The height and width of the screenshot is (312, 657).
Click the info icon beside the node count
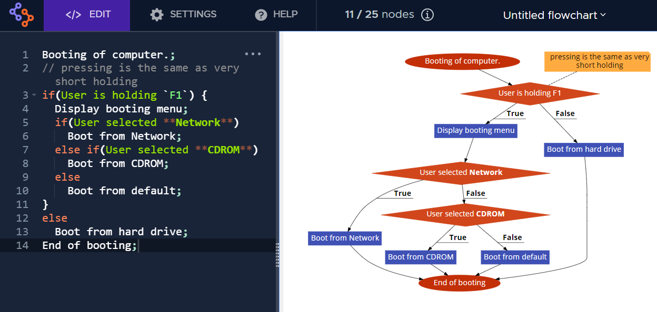[427, 14]
